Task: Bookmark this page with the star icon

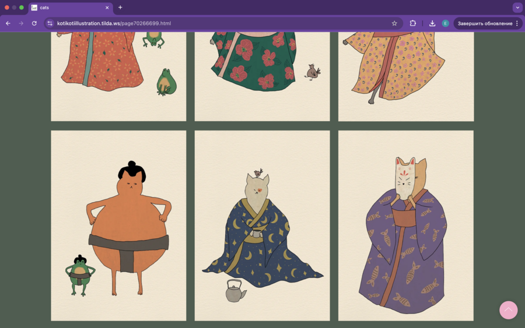Action: click(x=394, y=23)
